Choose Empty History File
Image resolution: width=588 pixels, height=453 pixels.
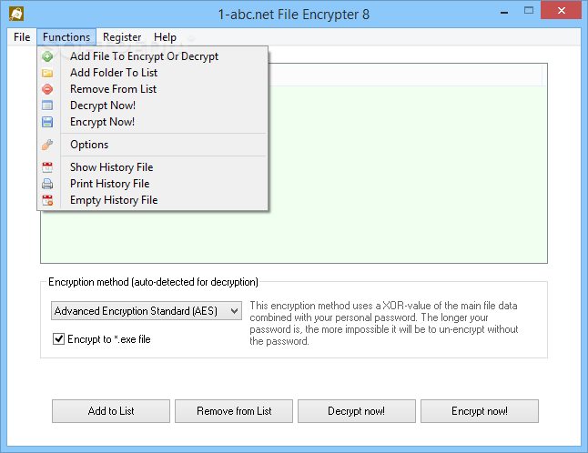[153, 200]
